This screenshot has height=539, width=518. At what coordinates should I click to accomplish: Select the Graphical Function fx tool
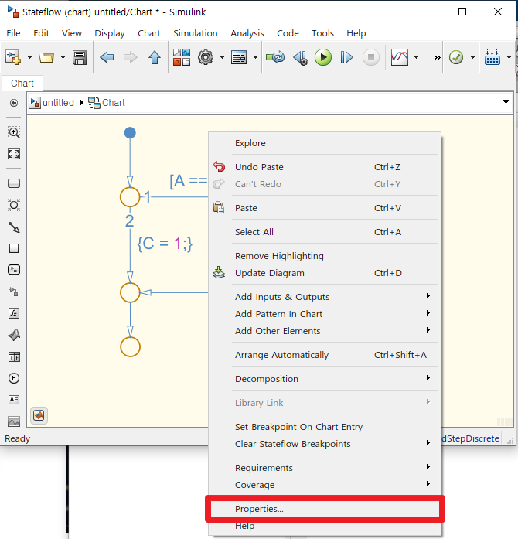(x=14, y=313)
